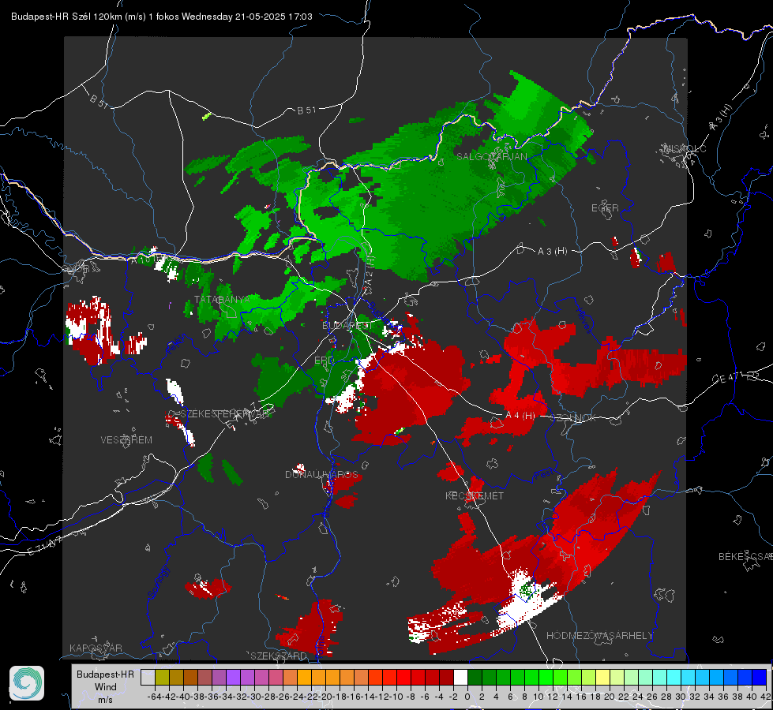Image resolution: width=773 pixels, height=710 pixels.
Task: Select the light gray first legend swatch
Action: click(x=148, y=678)
